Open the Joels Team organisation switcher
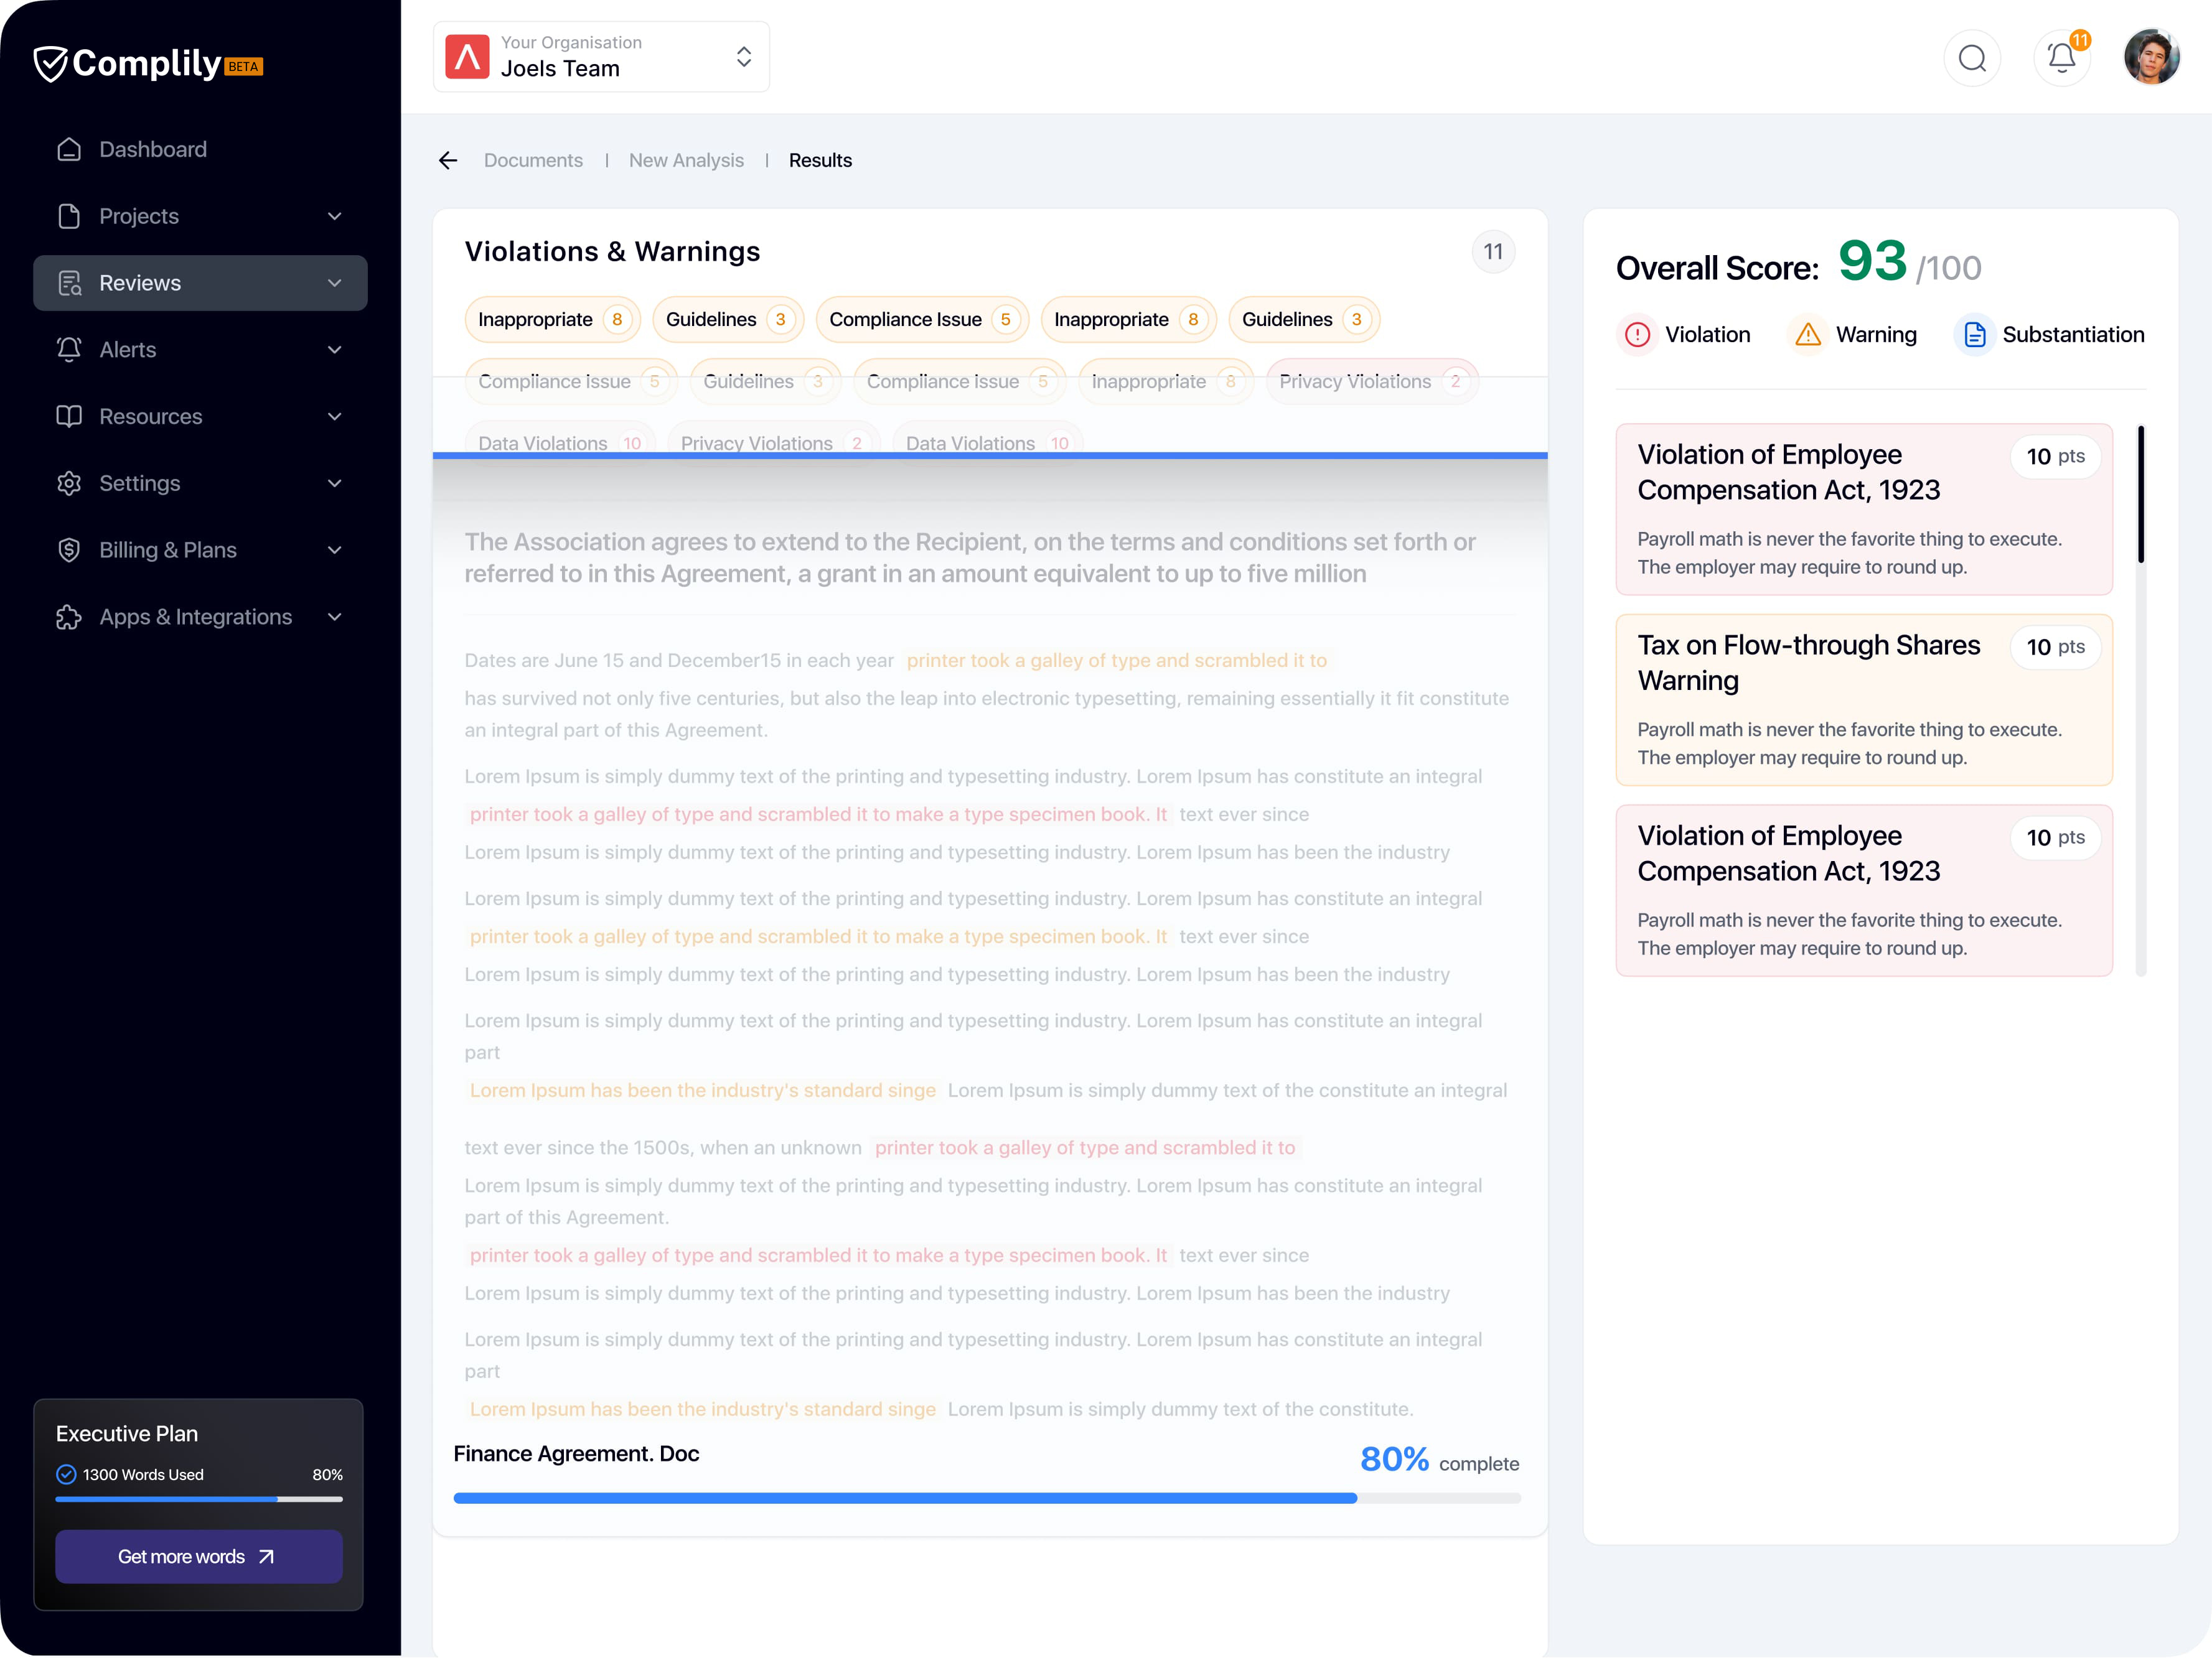2212x1658 pixels. [x=601, y=57]
